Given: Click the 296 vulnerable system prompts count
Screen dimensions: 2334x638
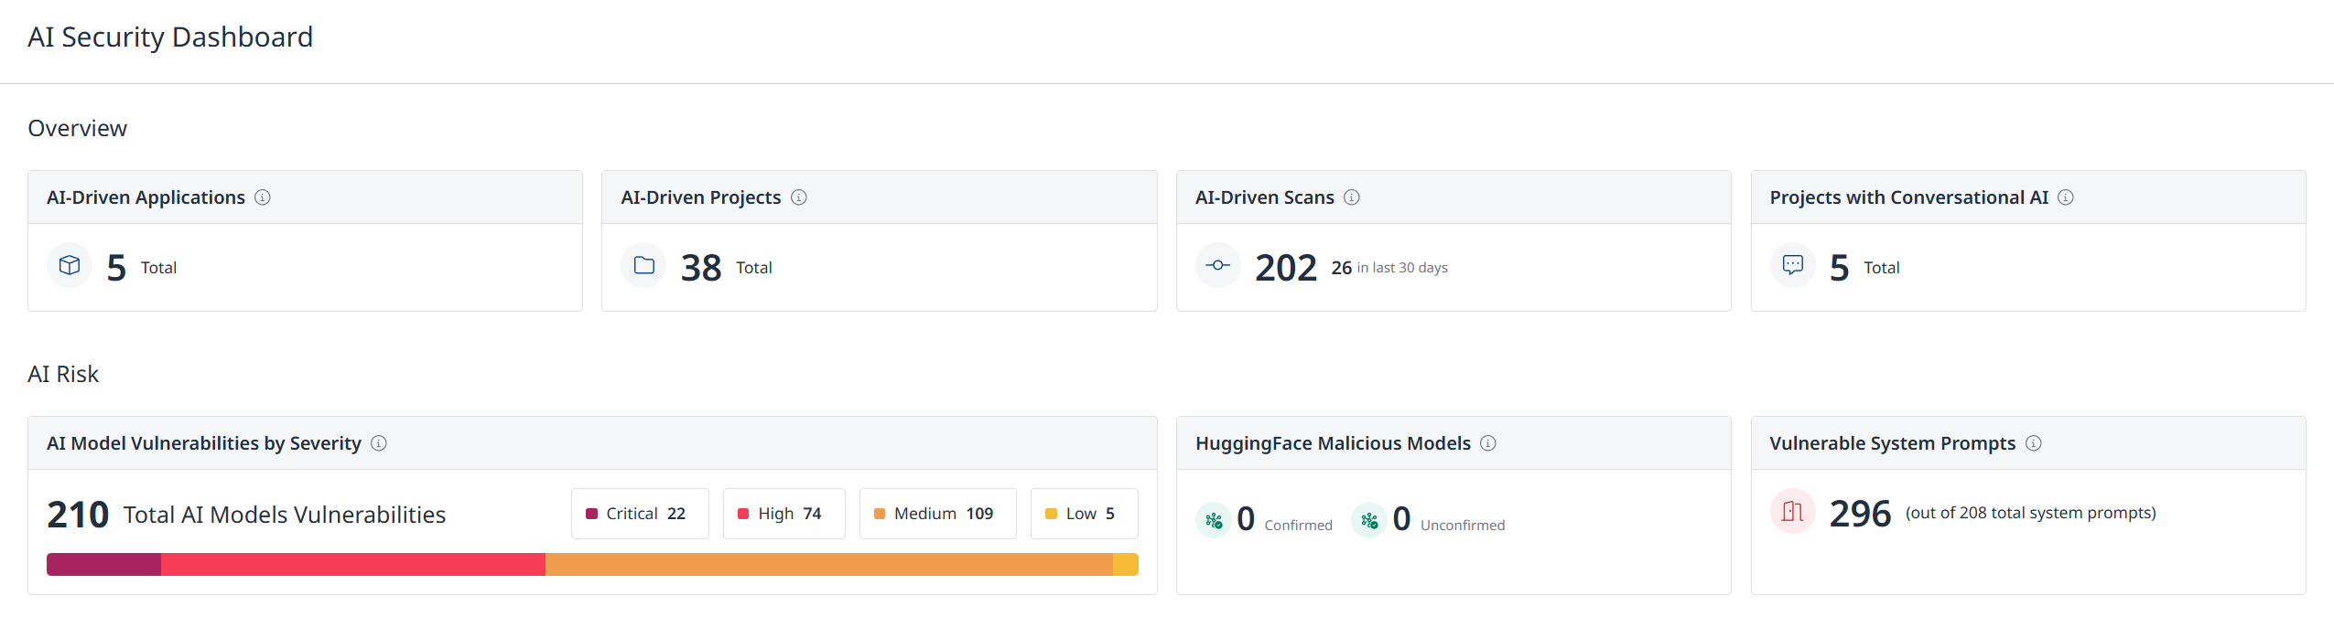Looking at the screenshot, I should (1860, 514).
